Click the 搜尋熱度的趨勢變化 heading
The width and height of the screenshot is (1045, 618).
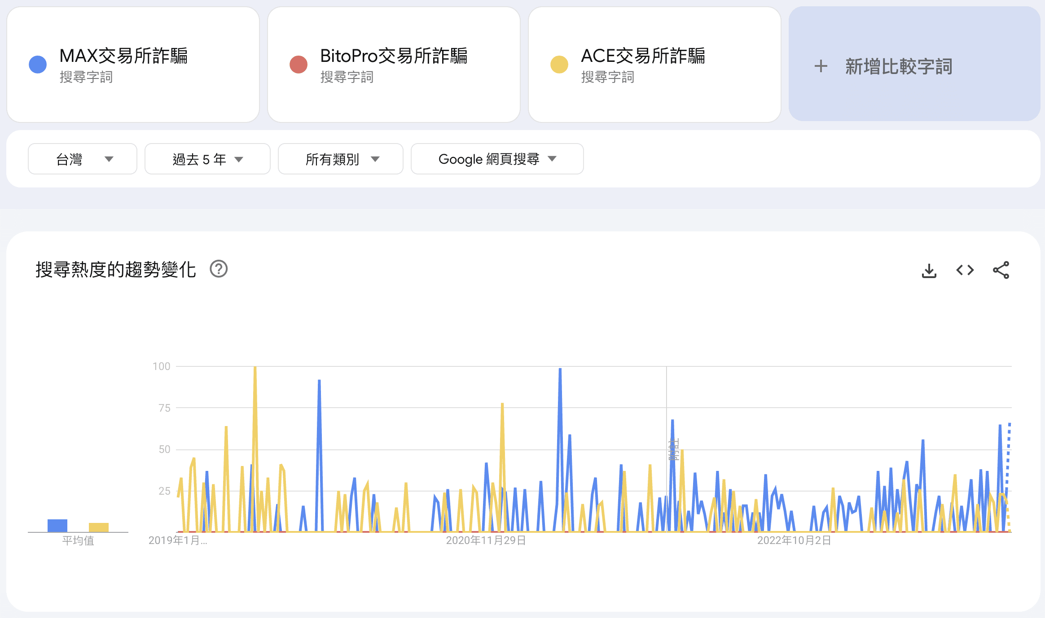116,270
